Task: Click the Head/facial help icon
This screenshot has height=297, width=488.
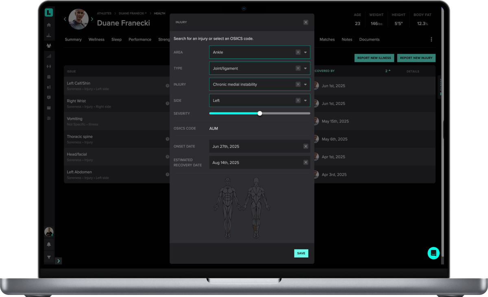Action: 167,157
